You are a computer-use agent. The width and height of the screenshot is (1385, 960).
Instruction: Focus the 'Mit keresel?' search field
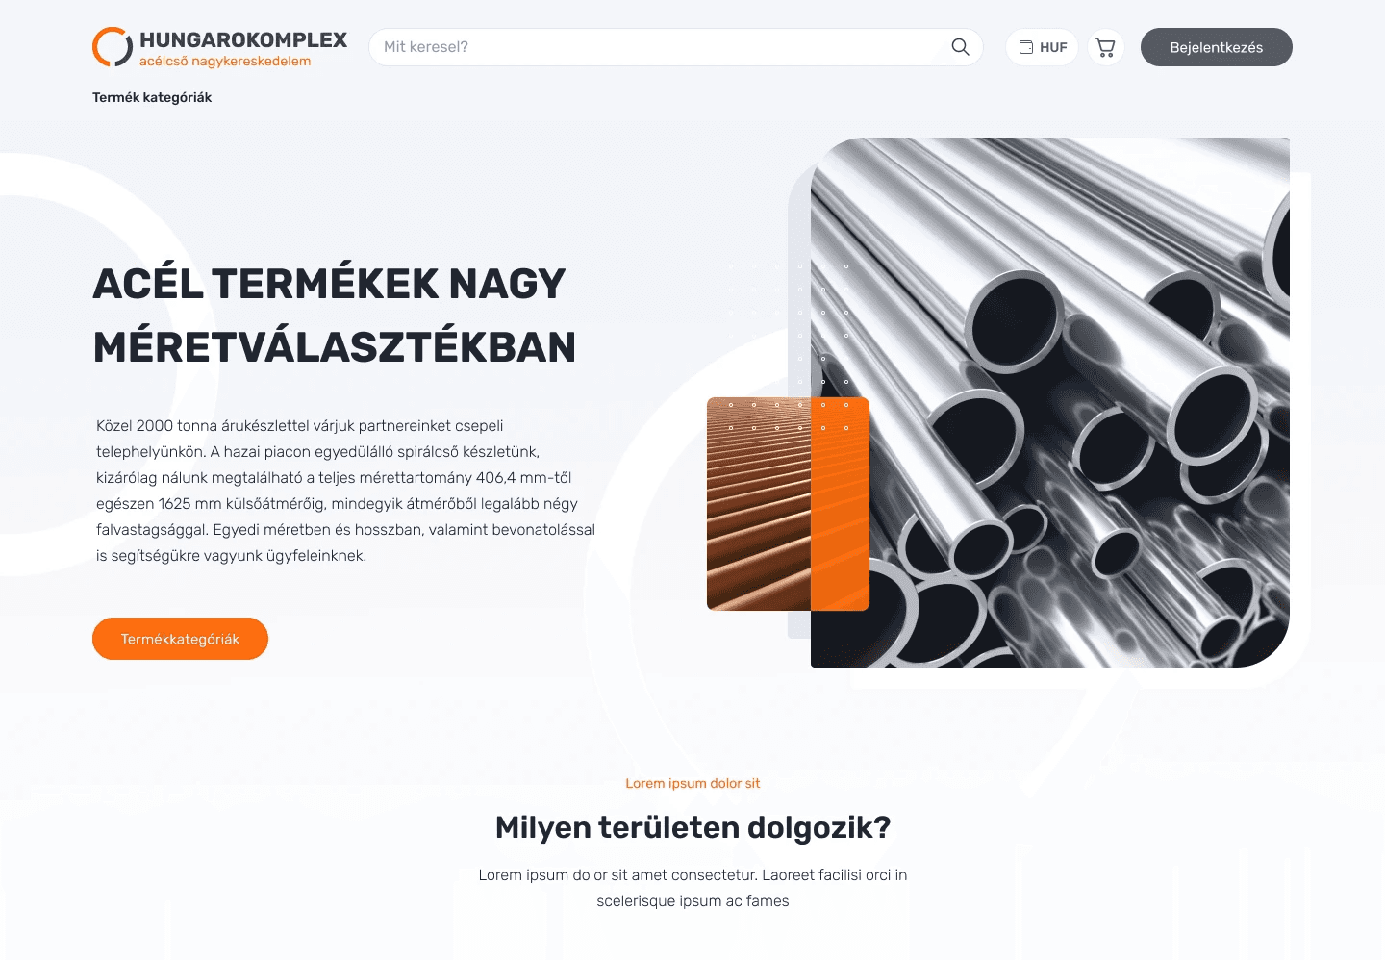[x=676, y=47]
